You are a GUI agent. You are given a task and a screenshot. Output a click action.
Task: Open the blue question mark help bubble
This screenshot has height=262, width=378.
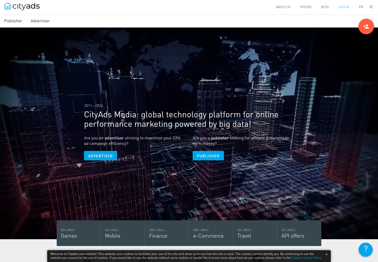coord(366,250)
